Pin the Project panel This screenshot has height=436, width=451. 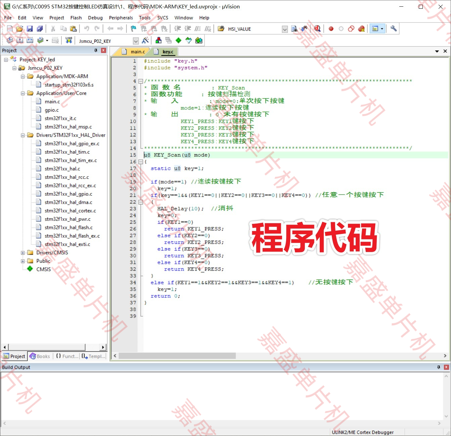click(96, 50)
